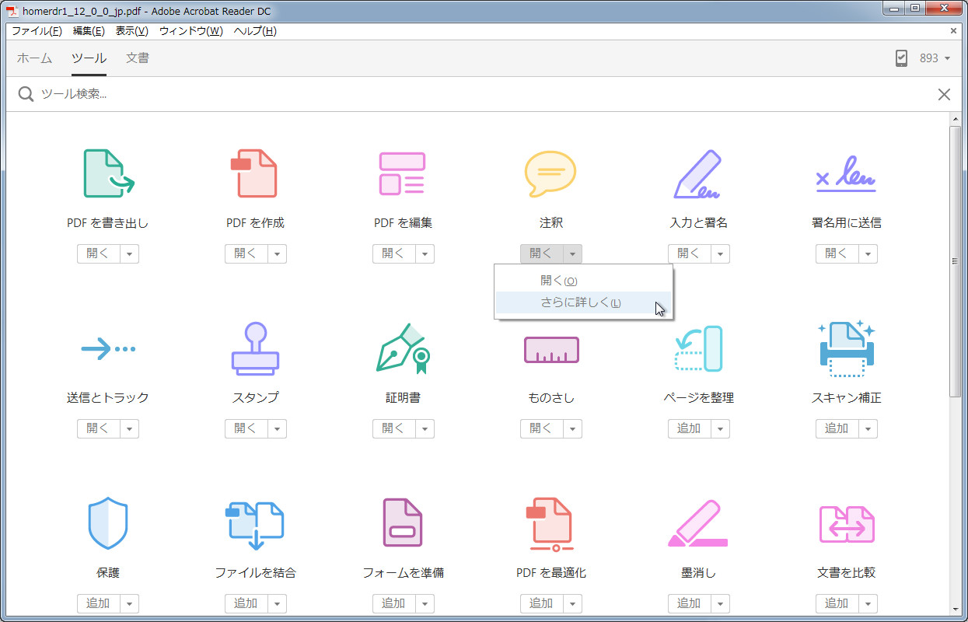This screenshot has height=622, width=968.
Task: Select the 証明書 certificate icon
Action: click(403, 349)
